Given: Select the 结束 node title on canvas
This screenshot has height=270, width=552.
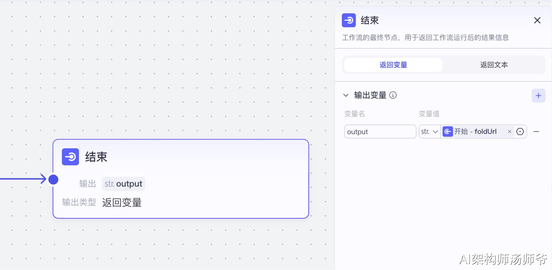Looking at the screenshot, I should 96,157.
